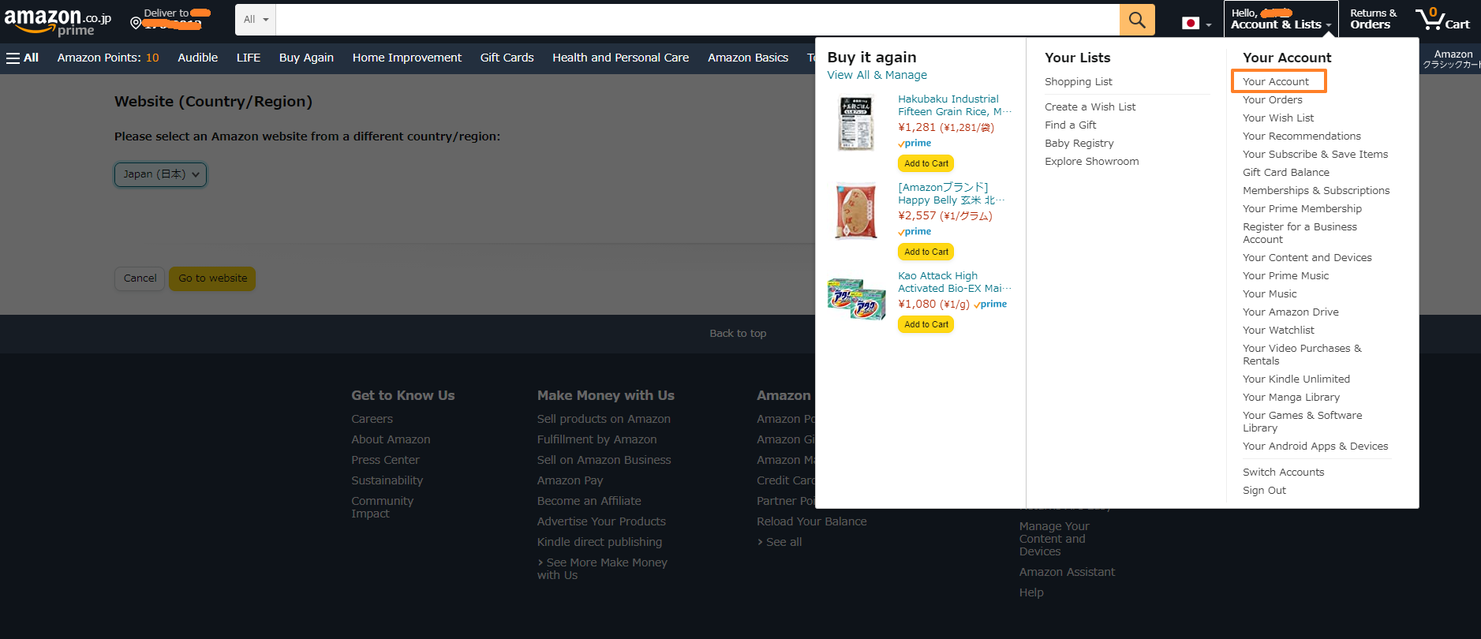Open Buy Again in the navigation bar
Screen dimensions: 1481x639
pyautogui.click(x=306, y=58)
